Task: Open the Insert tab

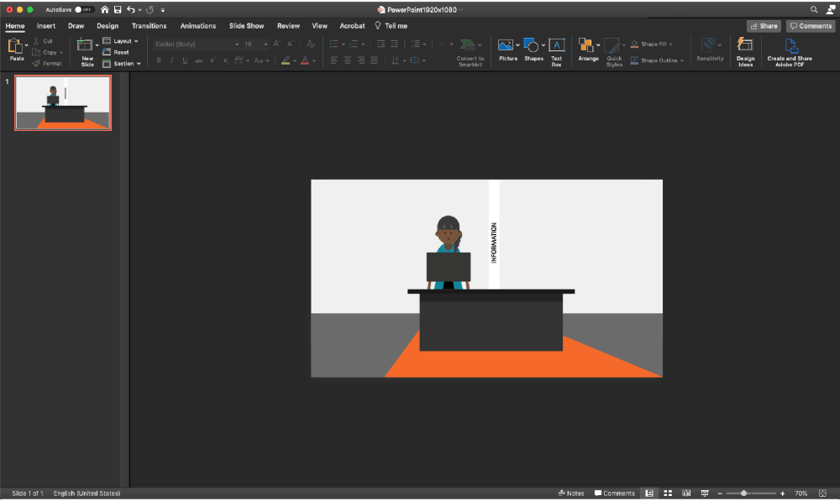Action: click(46, 26)
